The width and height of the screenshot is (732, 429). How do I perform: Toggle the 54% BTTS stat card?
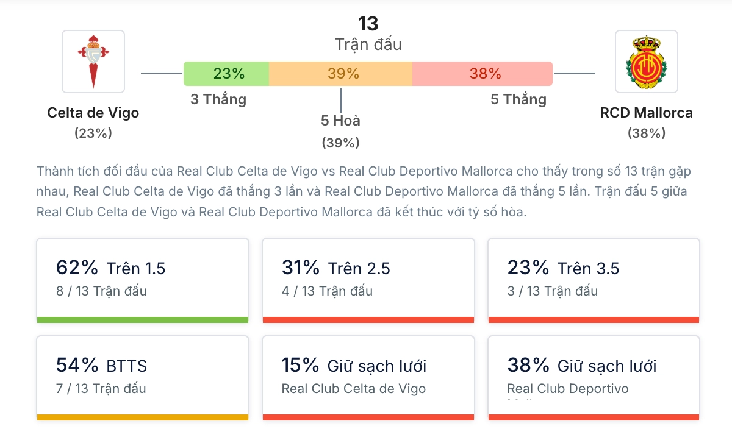pyautogui.click(x=143, y=376)
